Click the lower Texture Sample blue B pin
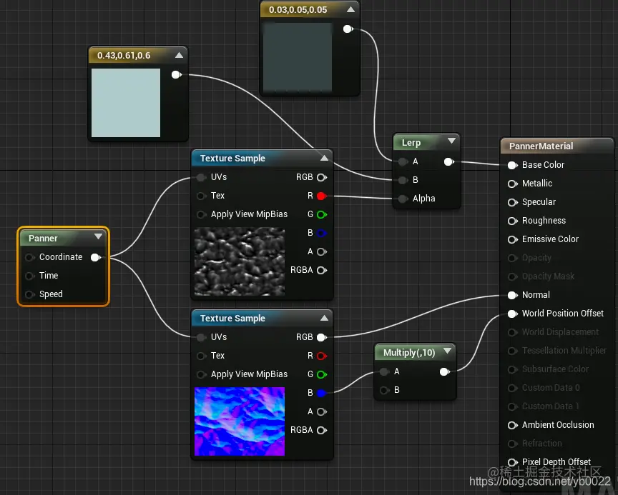 click(322, 393)
